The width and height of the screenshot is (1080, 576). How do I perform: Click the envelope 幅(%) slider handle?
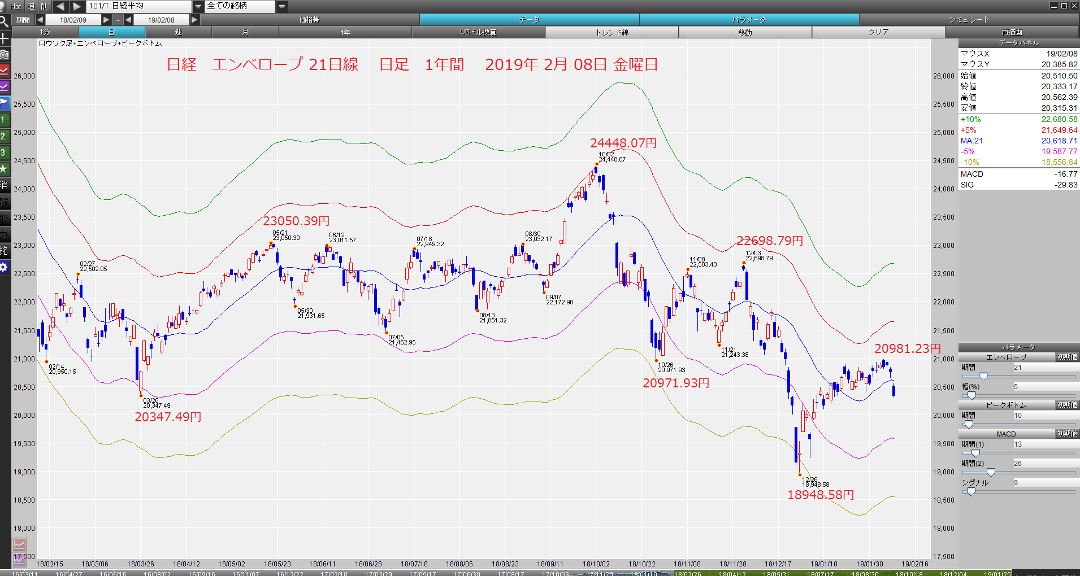coord(971,395)
